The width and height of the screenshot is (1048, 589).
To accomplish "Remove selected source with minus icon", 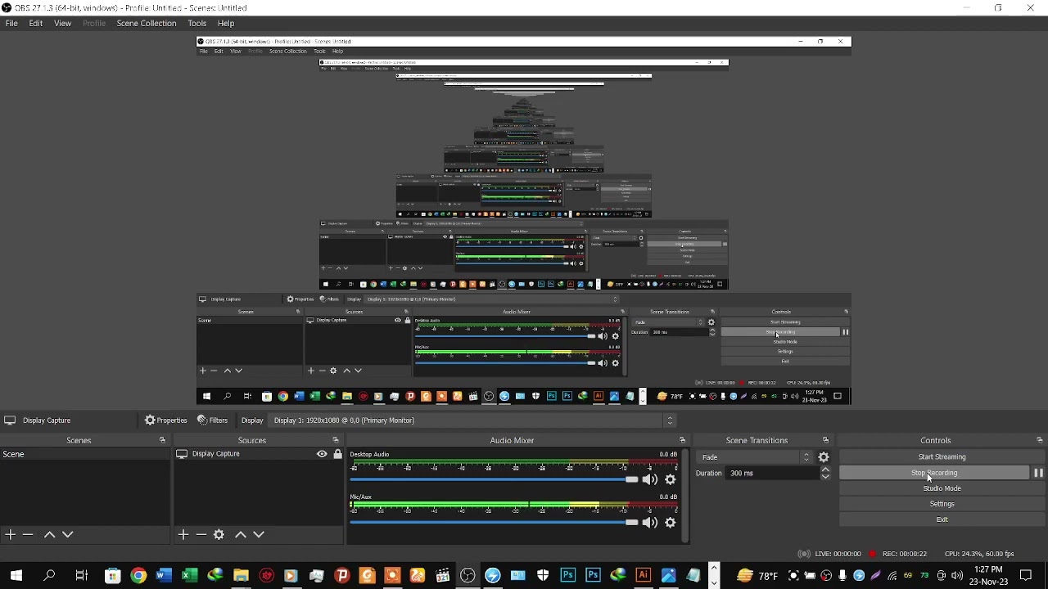I will pos(201,534).
